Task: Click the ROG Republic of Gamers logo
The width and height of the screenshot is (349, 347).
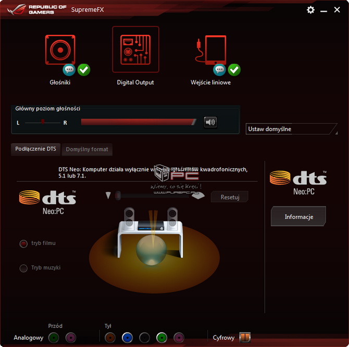Action: 37,9
